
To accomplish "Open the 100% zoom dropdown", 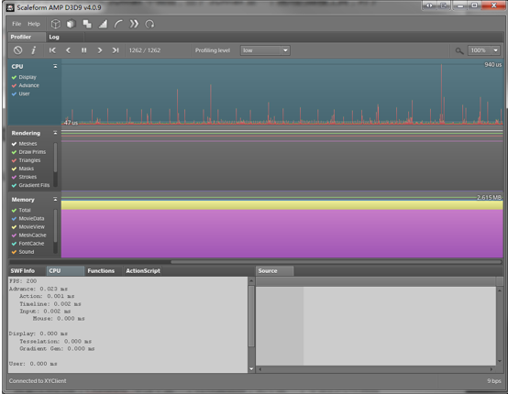I will 483,50.
